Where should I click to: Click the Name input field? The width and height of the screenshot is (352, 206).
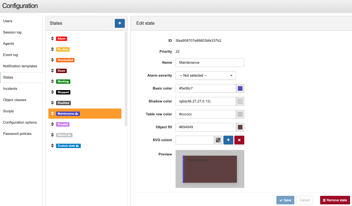210,63
